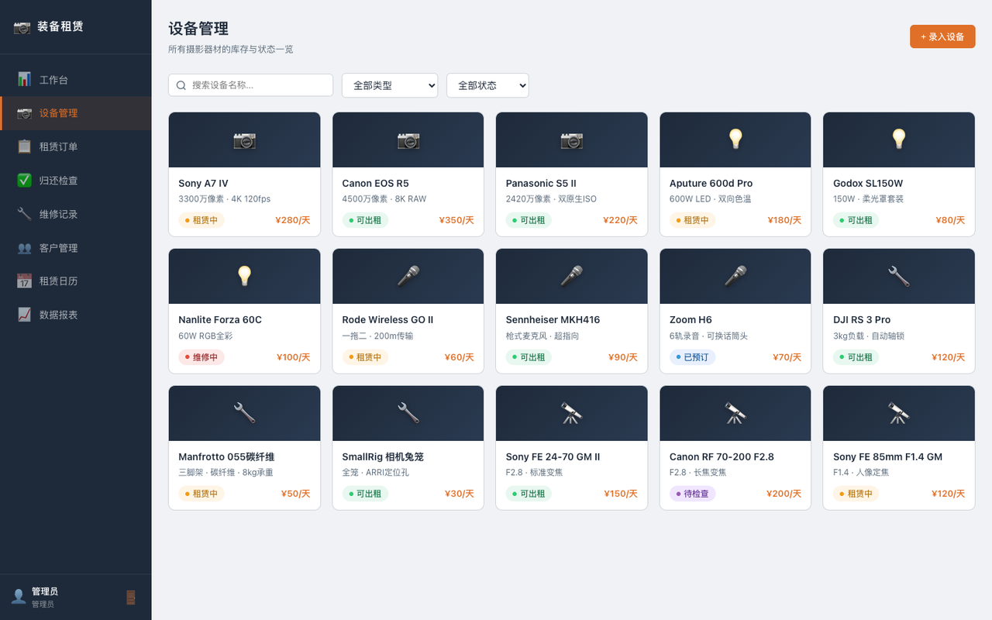The image size is (992, 620).
Task: Click the ¥180/天 price on Aputure 600d Pro
Action: coord(784,220)
